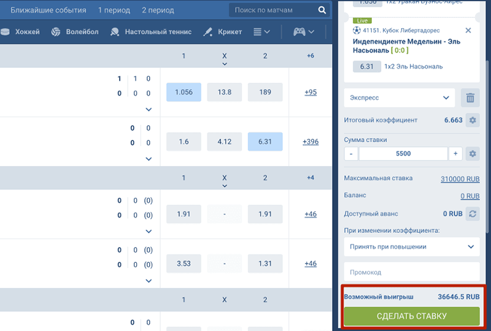Open the Table Tennis sport section
This screenshot has width=491, height=331.
150,32
